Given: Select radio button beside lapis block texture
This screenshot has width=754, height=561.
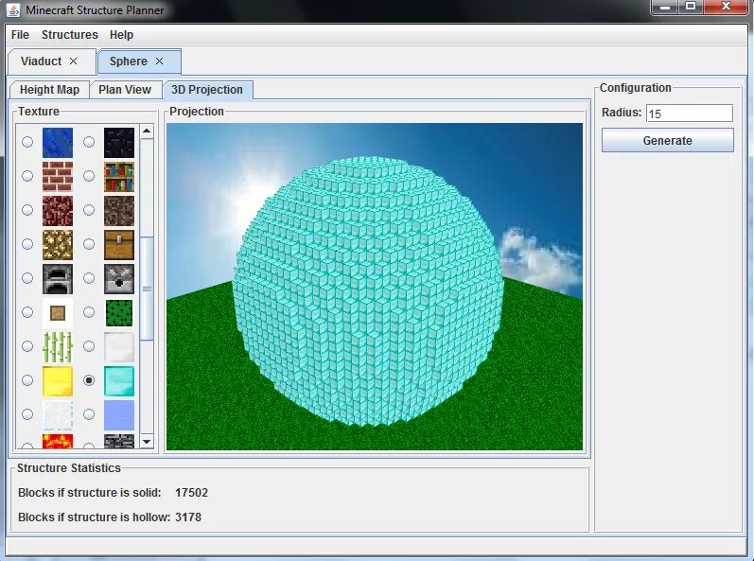Looking at the screenshot, I should 27,142.
